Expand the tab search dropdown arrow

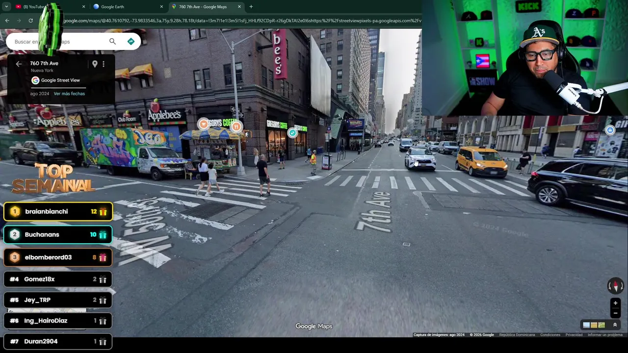coord(6,7)
